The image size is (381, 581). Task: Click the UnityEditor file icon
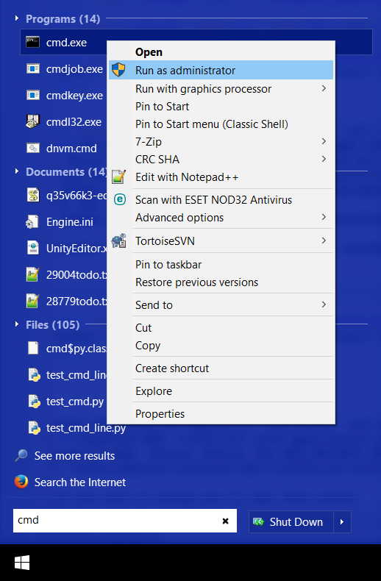click(x=33, y=248)
